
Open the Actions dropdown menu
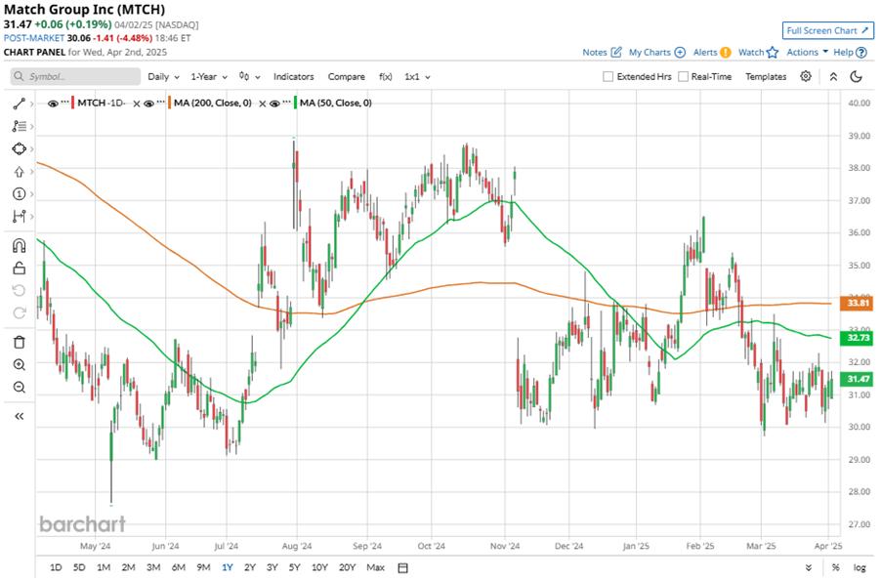pos(807,52)
